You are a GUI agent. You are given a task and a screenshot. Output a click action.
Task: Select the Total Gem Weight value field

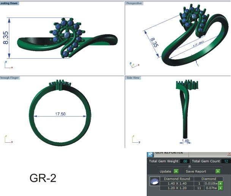tap(185, 161)
